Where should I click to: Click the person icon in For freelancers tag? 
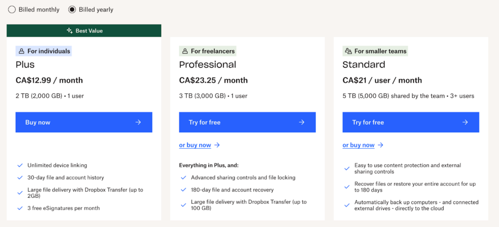tap(185, 51)
